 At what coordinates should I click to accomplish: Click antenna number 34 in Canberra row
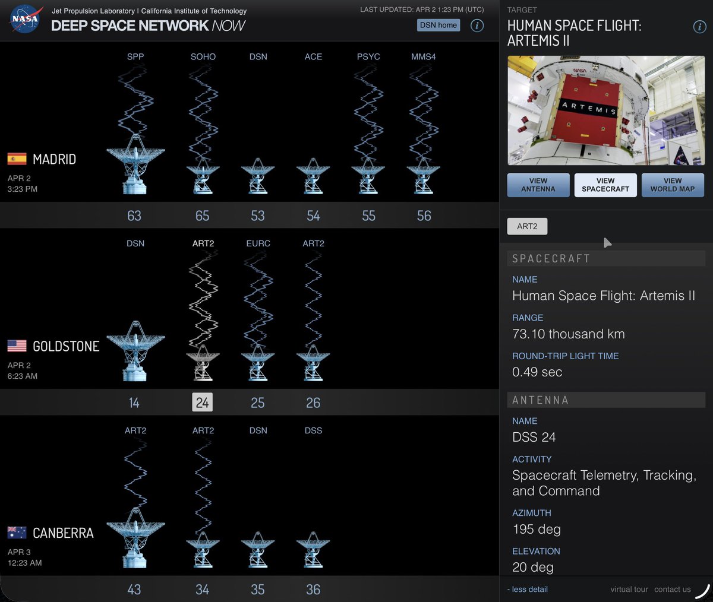(x=203, y=590)
